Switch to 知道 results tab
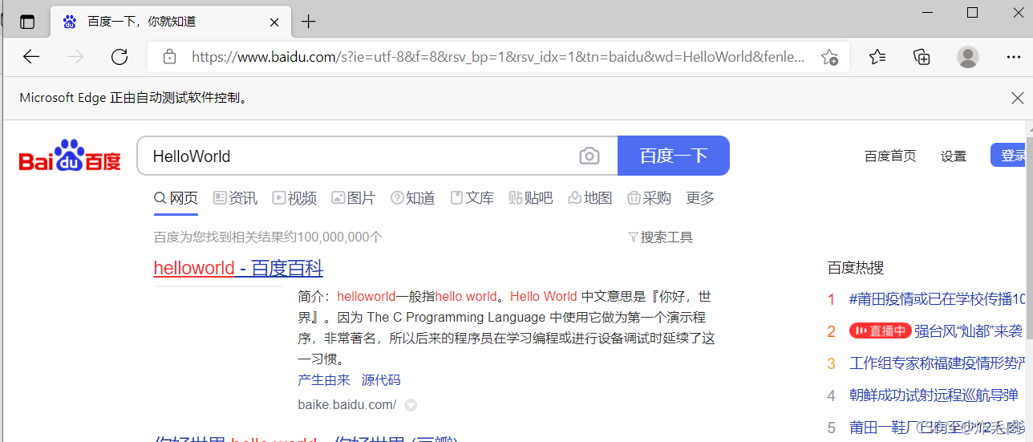Image resolution: width=1033 pixels, height=442 pixels. pos(413,198)
